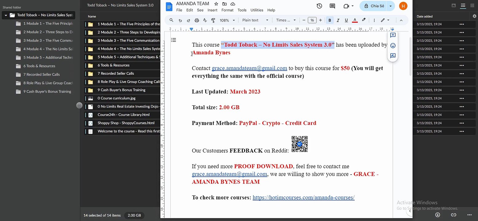Sort files by the Name column
The height and width of the screenshot is (221, 478).
click(x=92, y=16)
